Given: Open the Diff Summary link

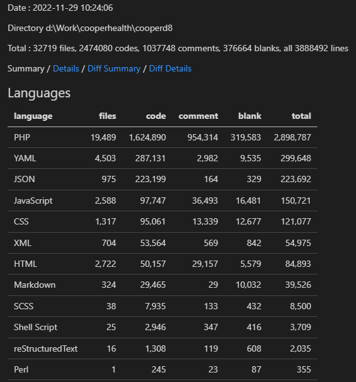Looking at the screenshot, I should click(x=114, y=69).
